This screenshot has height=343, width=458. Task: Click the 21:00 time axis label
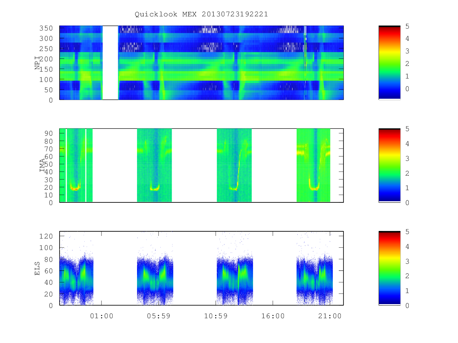pos(330,316)
